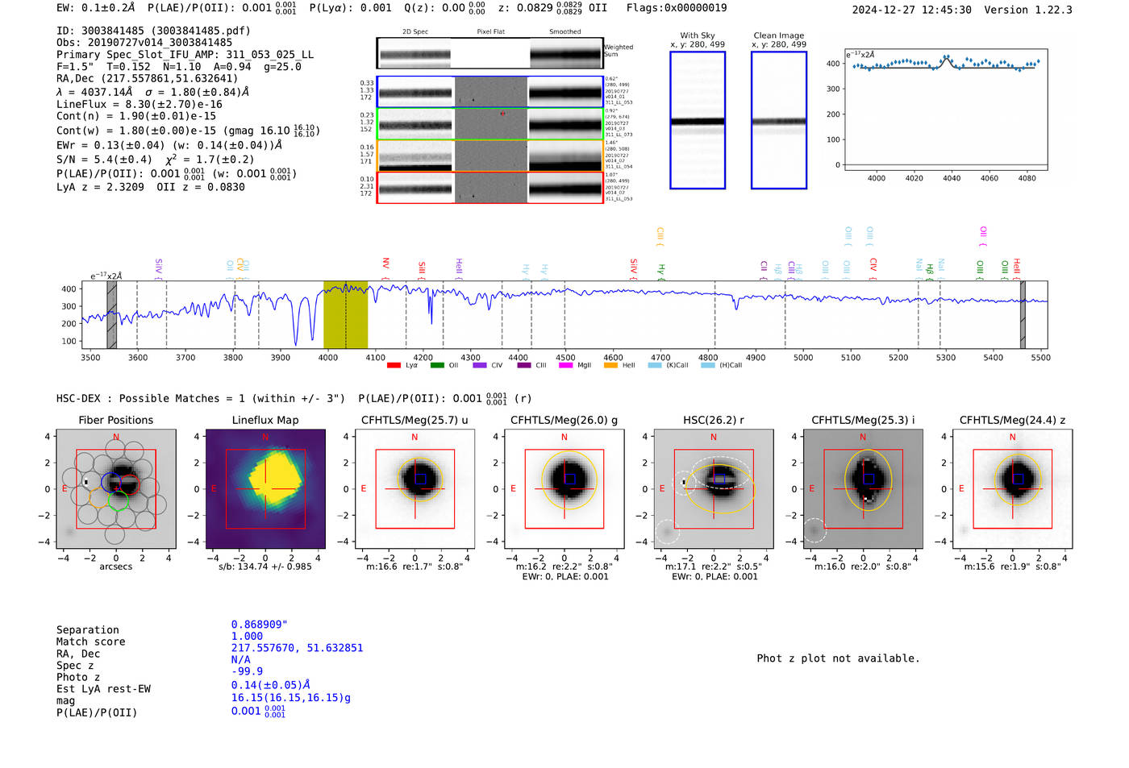Click the Smoothed column header
The width and height of the screenshot is (1129, 768).
pyautogui.click(x=564, y=32)
